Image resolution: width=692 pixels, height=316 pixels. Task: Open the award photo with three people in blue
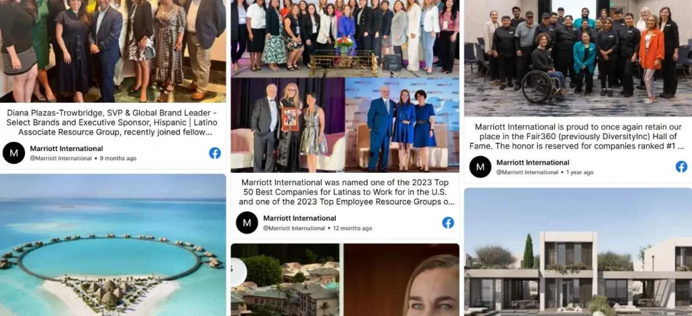(402, 125)
